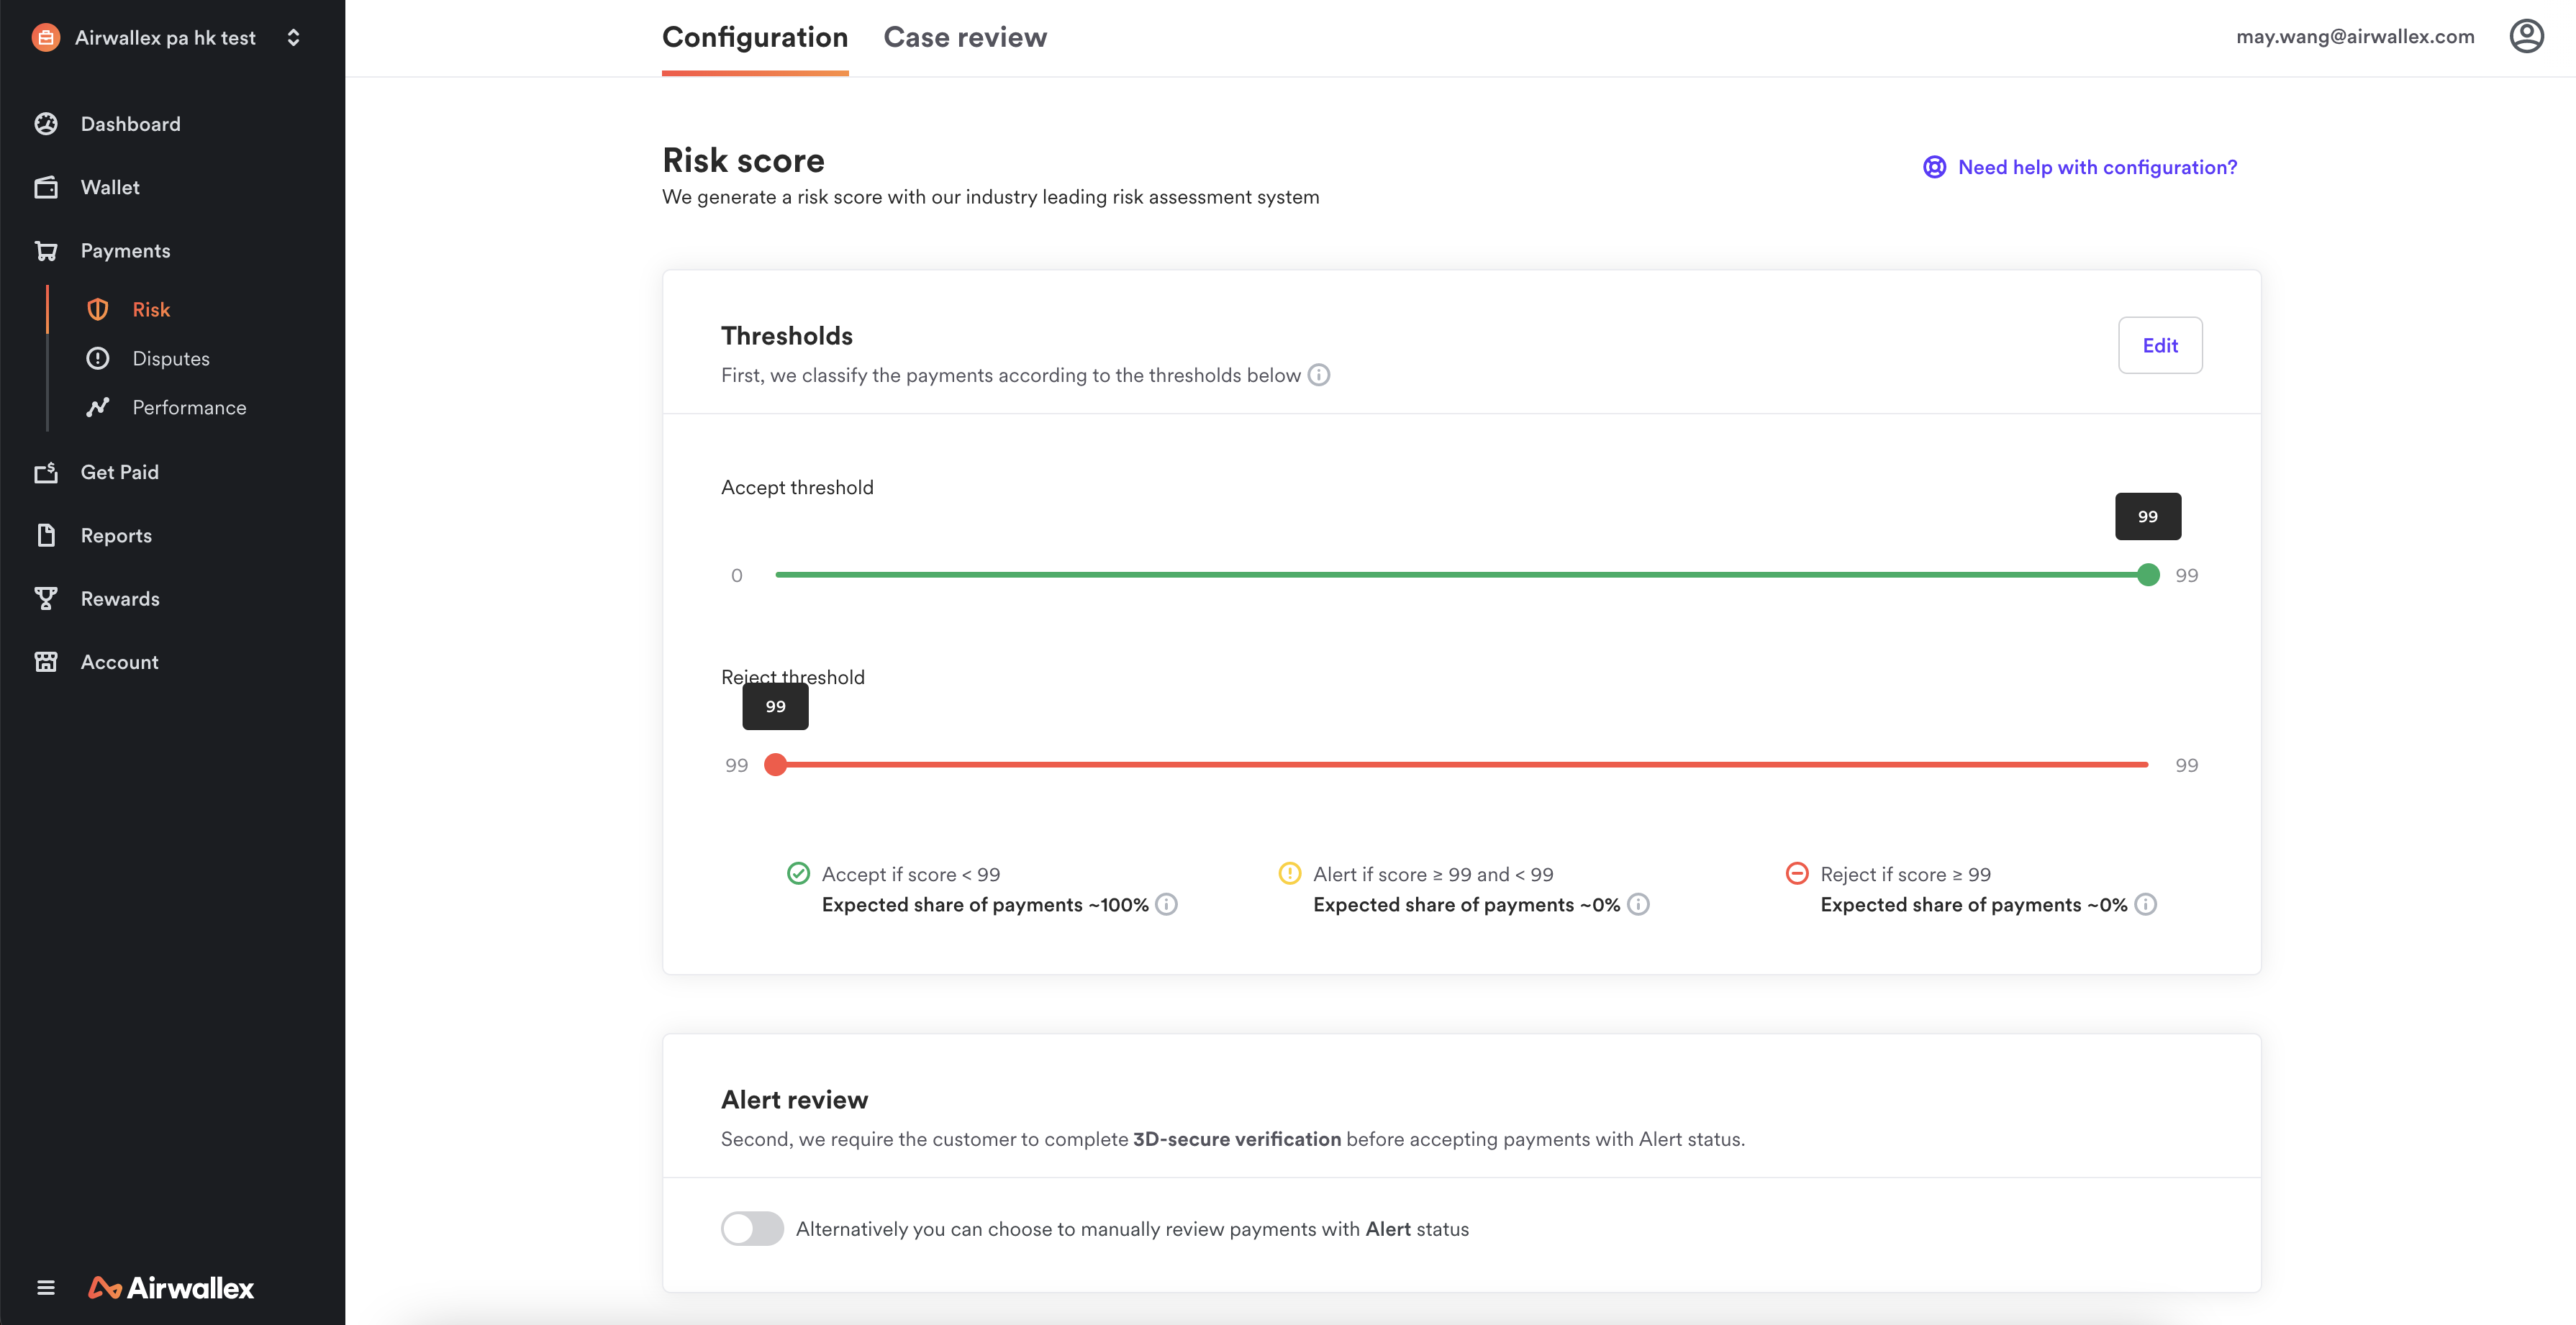Open the user profile avatar icon
The image size is (2576, 1325).
[2526, 36]
